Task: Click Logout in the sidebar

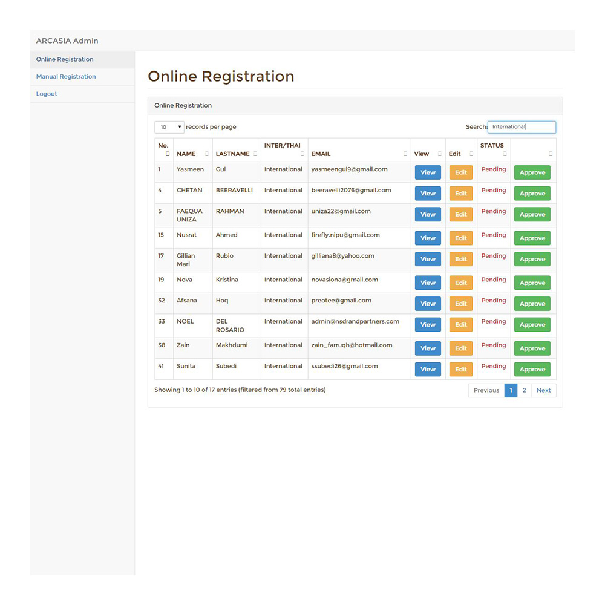Action: click(x=47, y=94)
